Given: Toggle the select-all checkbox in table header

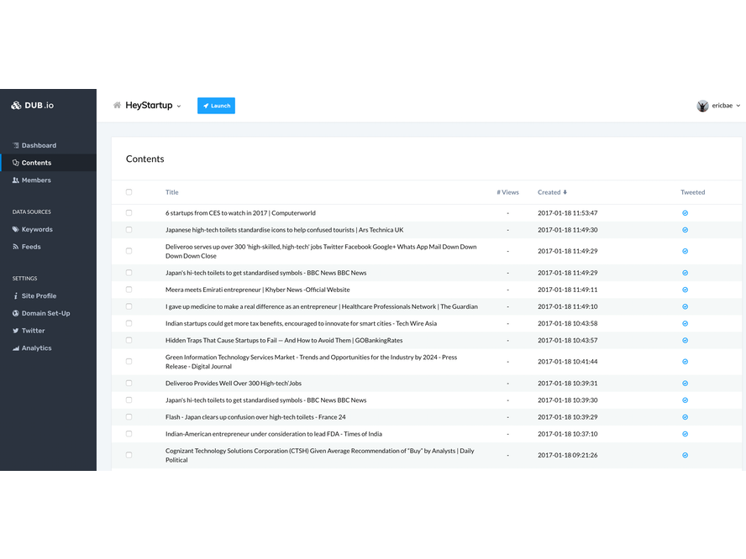Looking at the screenshot, I should click(x=129, y=192).
